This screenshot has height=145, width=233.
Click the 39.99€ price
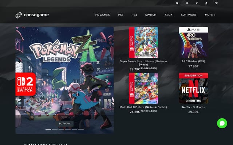coord(193,112)
